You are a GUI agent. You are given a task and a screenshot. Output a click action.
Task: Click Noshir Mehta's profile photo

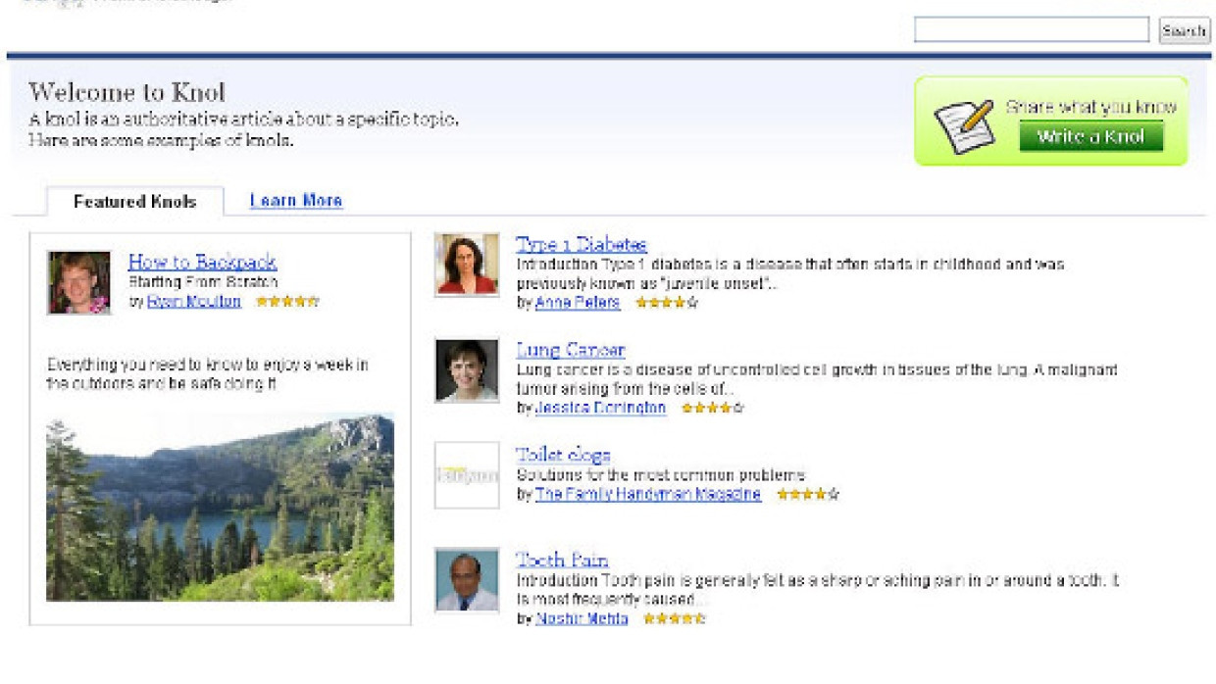(x=466, y=580)
